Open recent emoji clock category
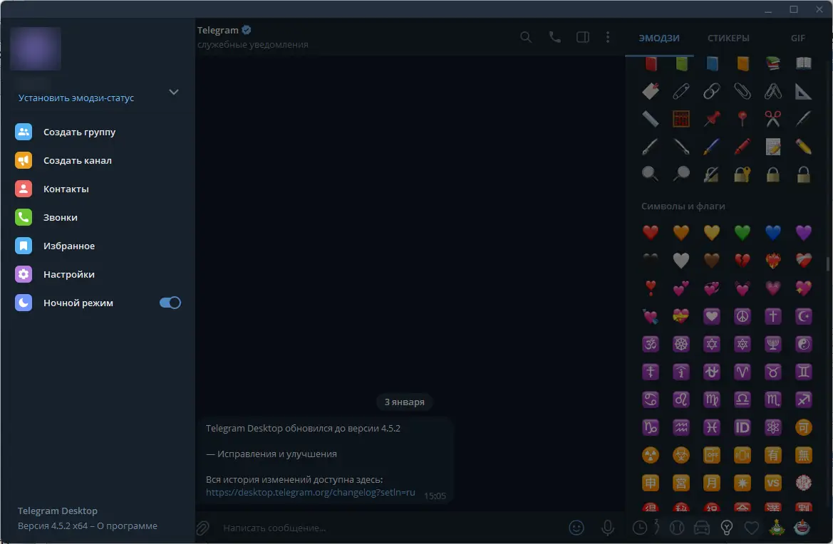 tap(640, 528)
